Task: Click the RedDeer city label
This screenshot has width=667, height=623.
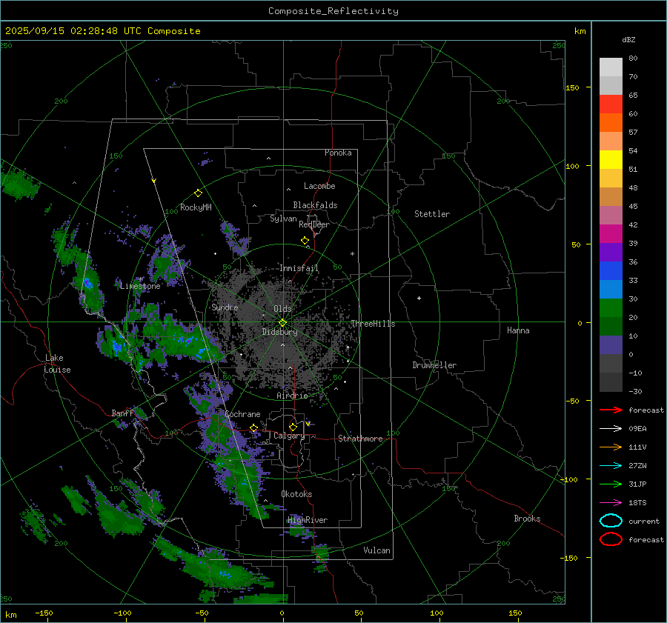Action: tap(314, 224)
